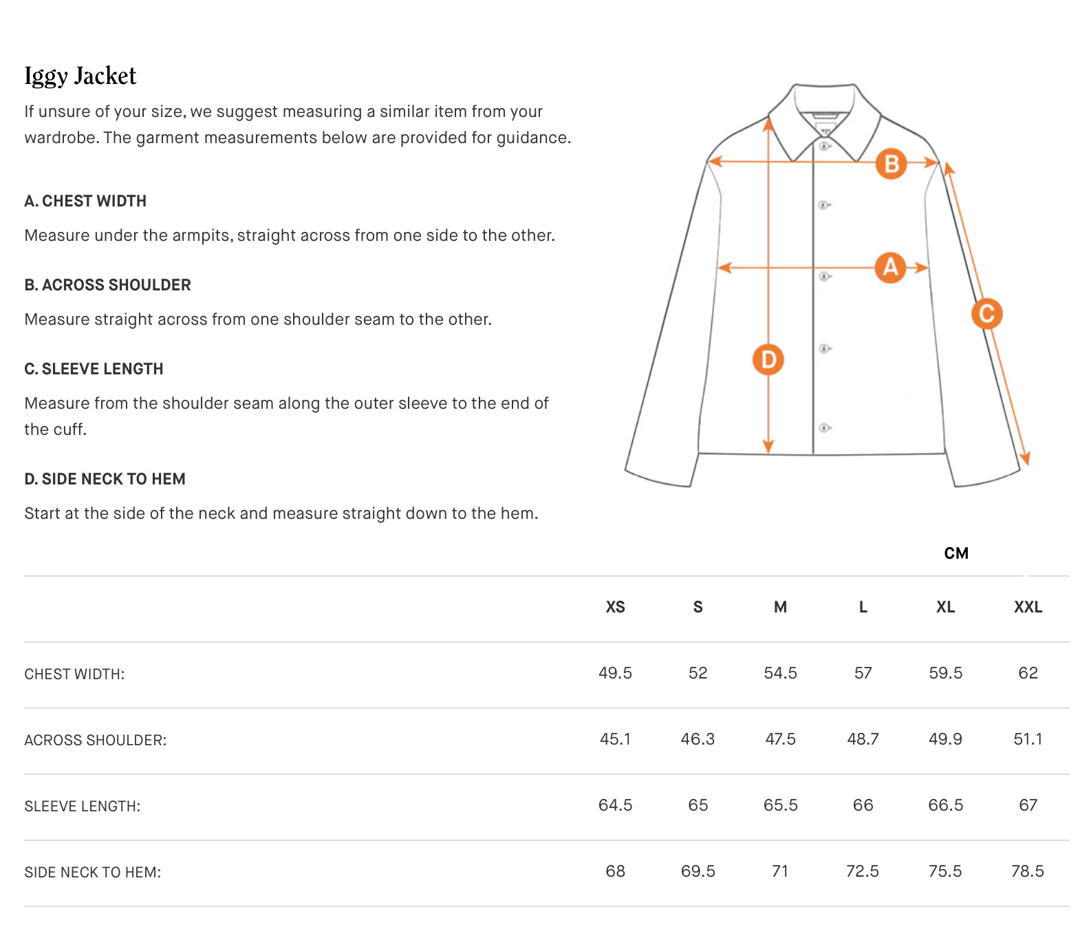This screenshot has height=929, width=1091.
Task: Click the L chest width value 57
Action: [x=863, y=673]
